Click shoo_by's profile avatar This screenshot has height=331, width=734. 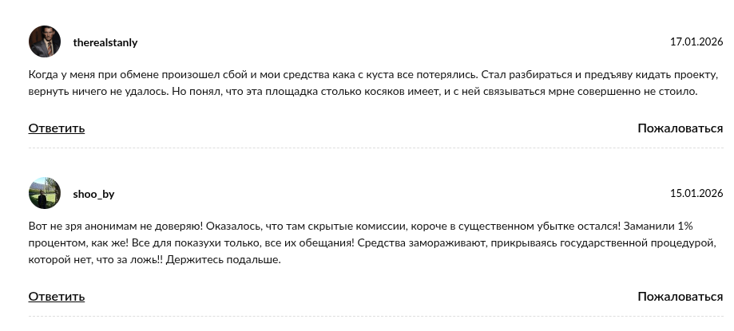point(45,193)
